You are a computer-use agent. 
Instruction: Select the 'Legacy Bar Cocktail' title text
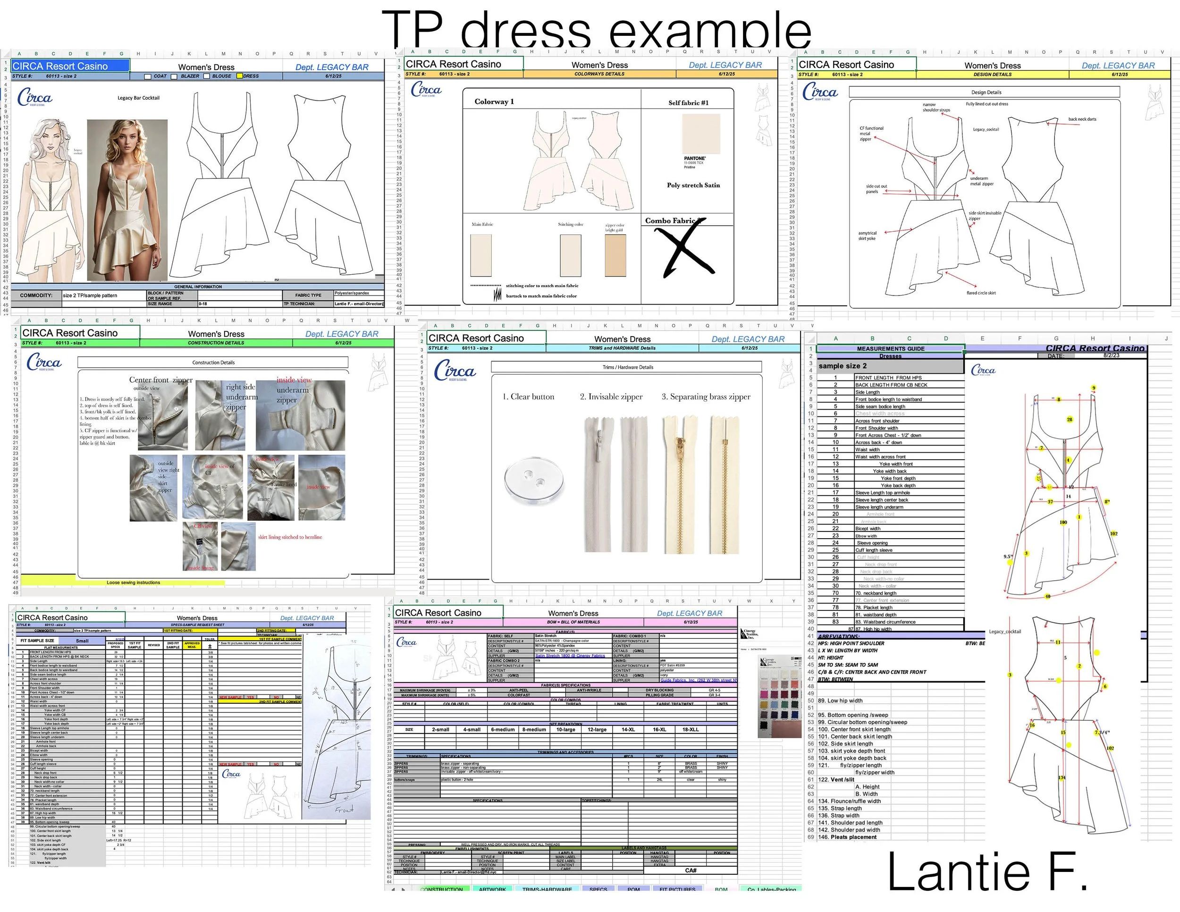click(x=138, y=98)
